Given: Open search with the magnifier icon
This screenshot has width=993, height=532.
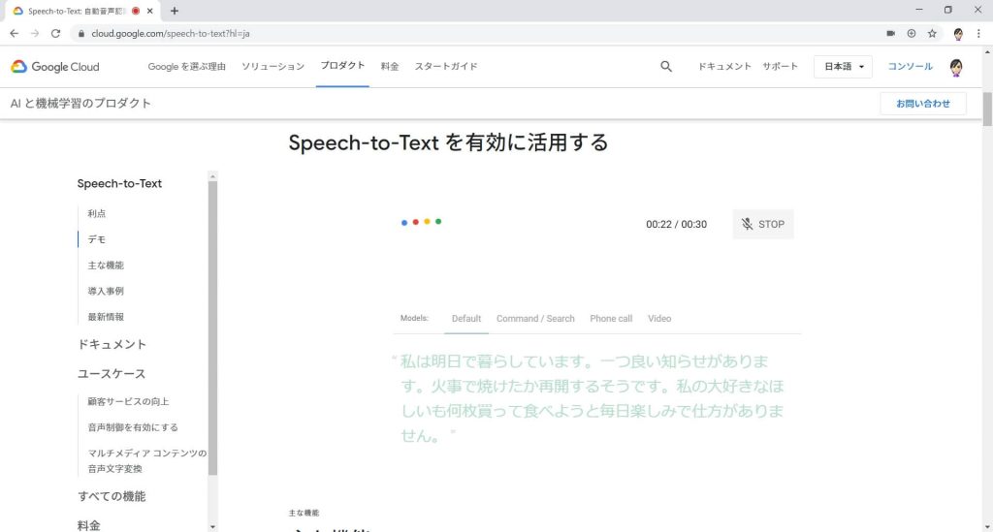Looking at the screenshot, I should coord(665,67).
